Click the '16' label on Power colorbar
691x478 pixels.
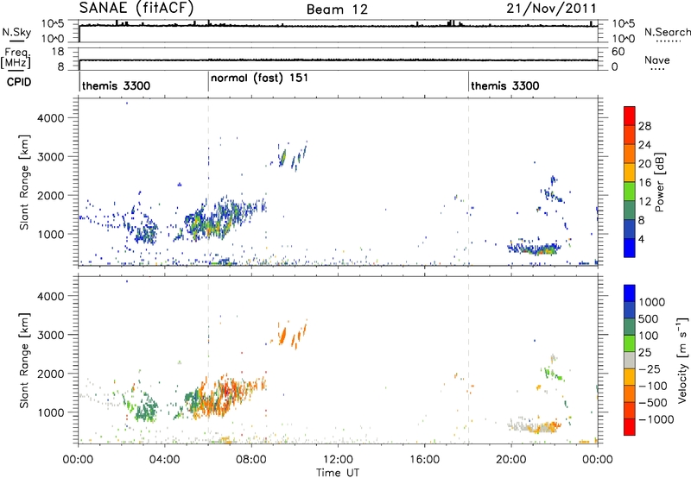[x=644, y=183]
